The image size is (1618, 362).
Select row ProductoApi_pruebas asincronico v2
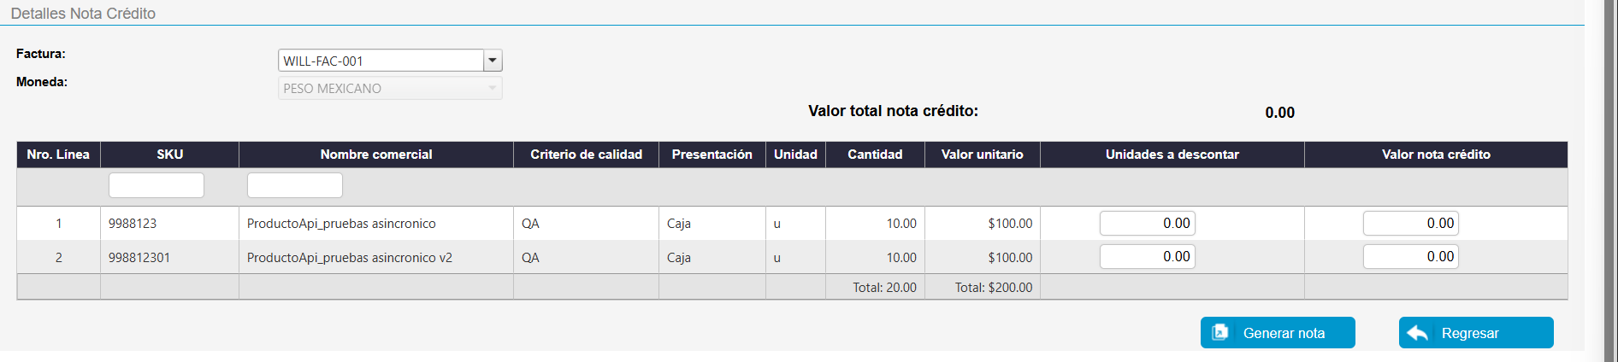coord(349,258)
